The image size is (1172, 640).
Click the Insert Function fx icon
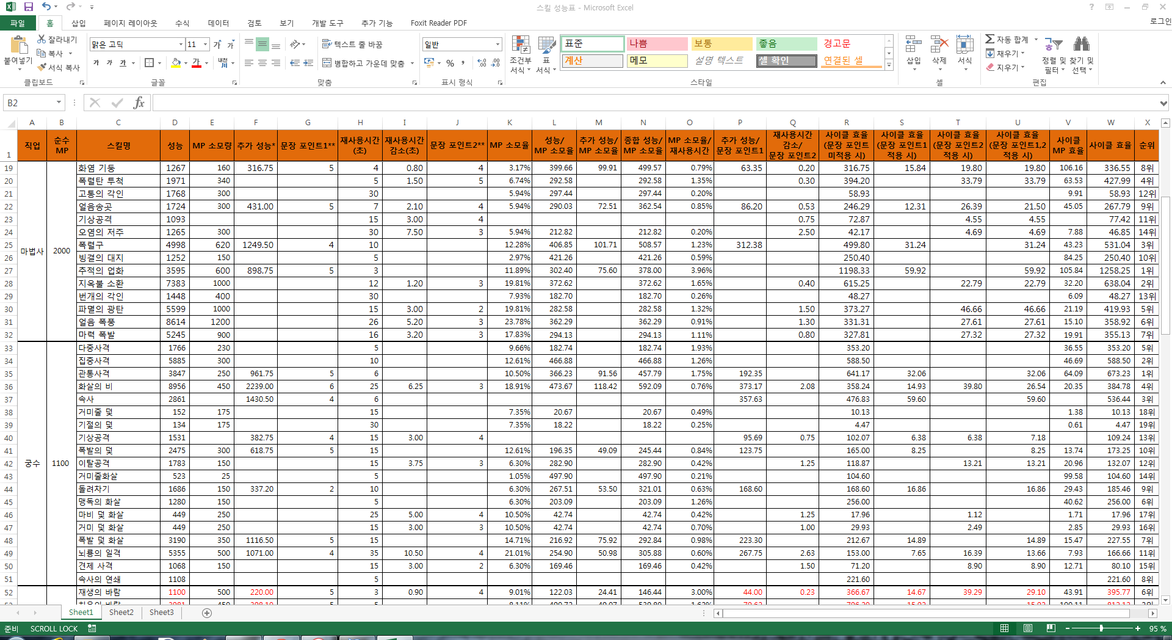139,103
